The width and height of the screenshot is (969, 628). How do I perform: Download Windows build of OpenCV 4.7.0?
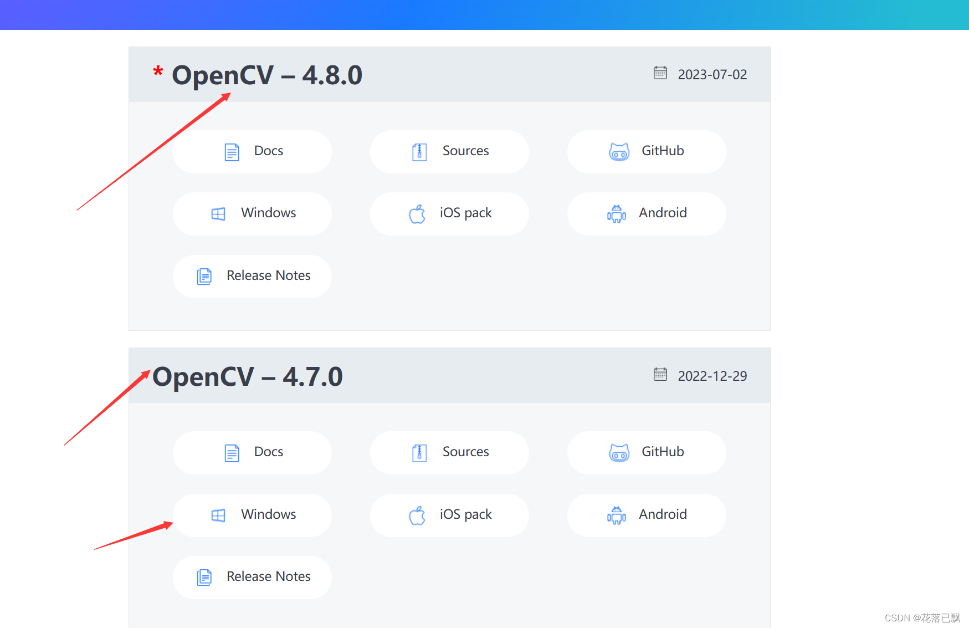252,515
